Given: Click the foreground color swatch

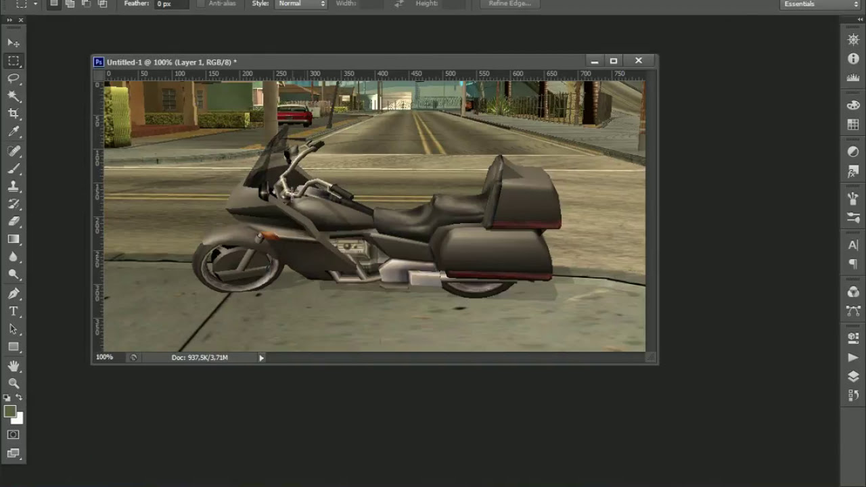Looking at the screenshot, I should click(x=9, y=411).
